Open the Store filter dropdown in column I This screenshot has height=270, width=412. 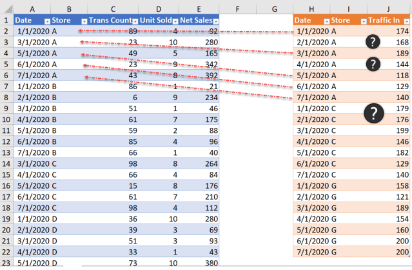pyautogui.click(x=364, y=21)
